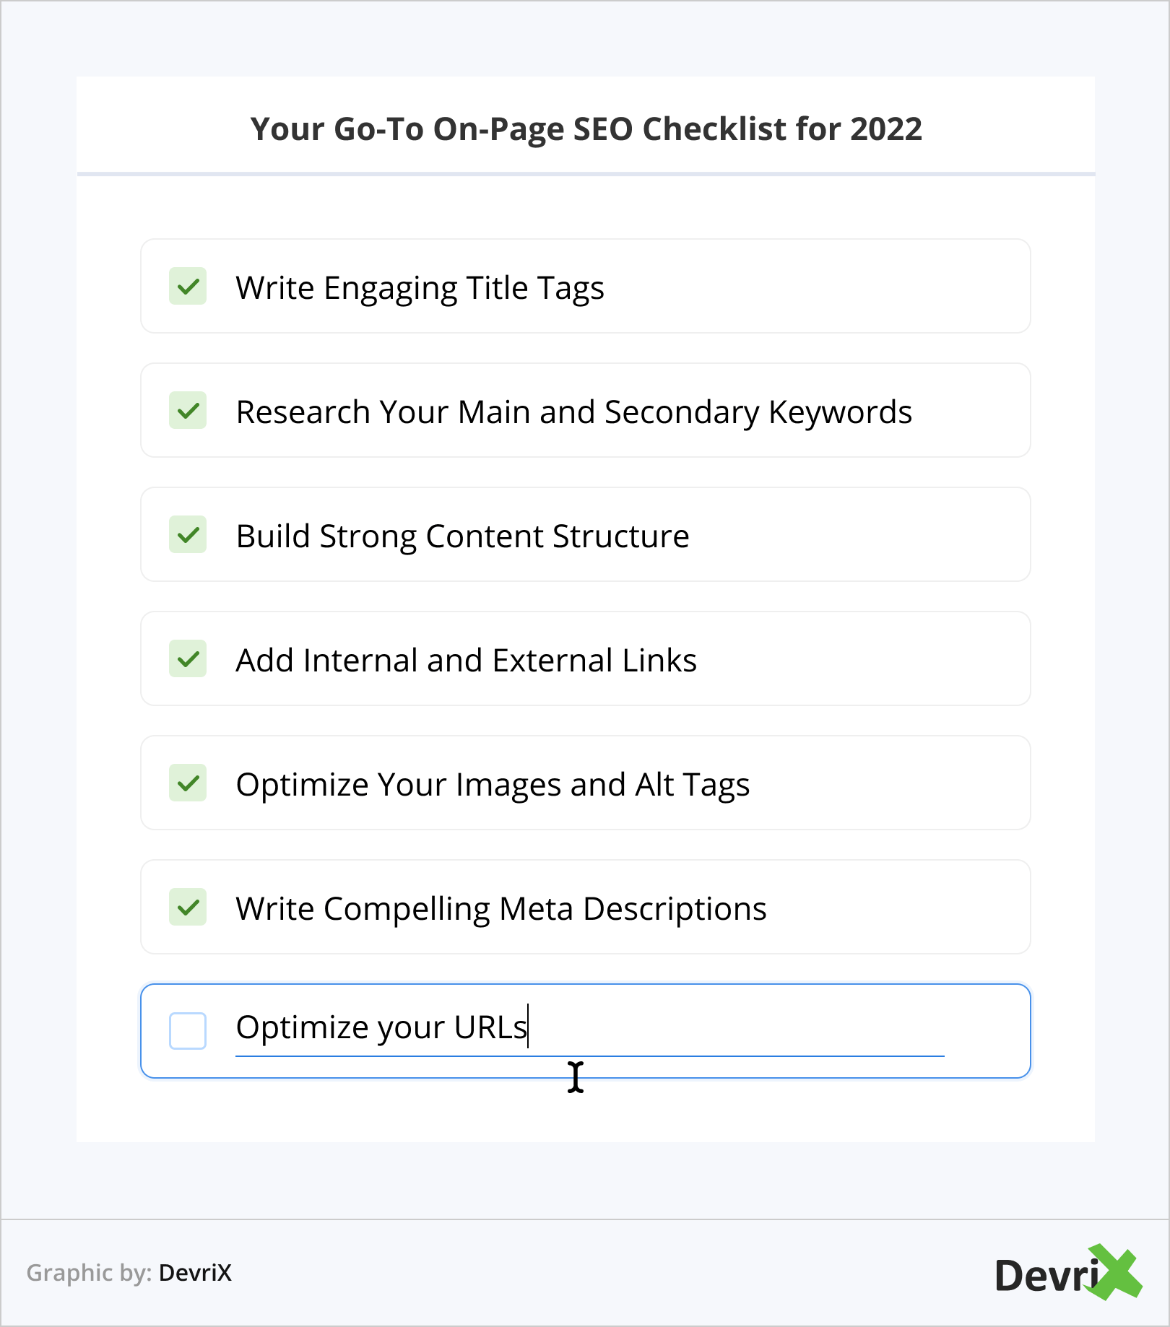The width and height of the screenshot is (1170, 1327).
Task: Uncheck Build Strong Content Structure checkbox
Action: (188, 535)
